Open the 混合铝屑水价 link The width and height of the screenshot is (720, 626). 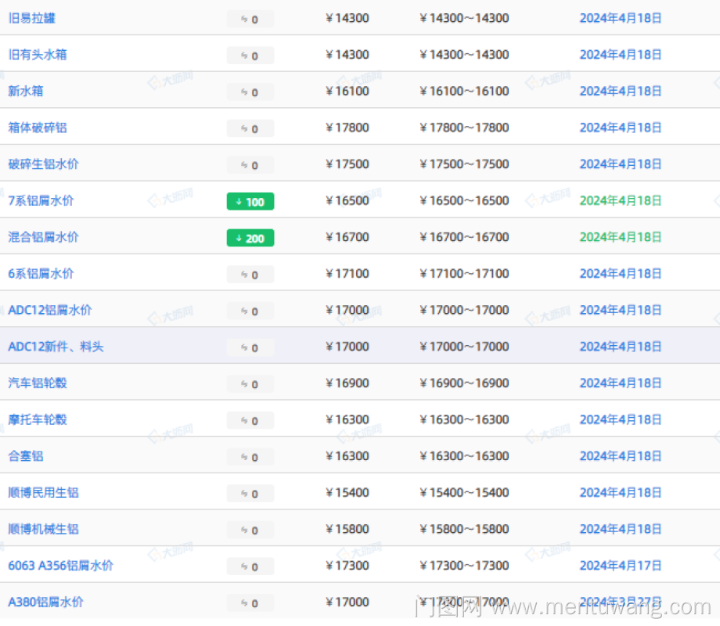tap(44, 237)
